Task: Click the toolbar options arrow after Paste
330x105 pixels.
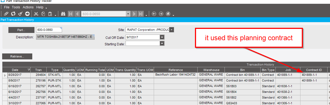Action: point(56,15)
